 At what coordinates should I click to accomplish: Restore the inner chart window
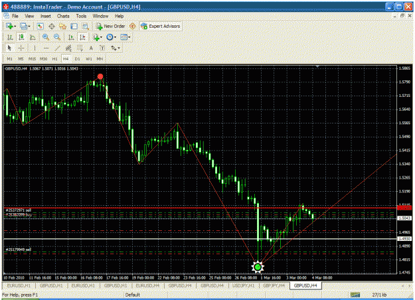tap(402, 16)
